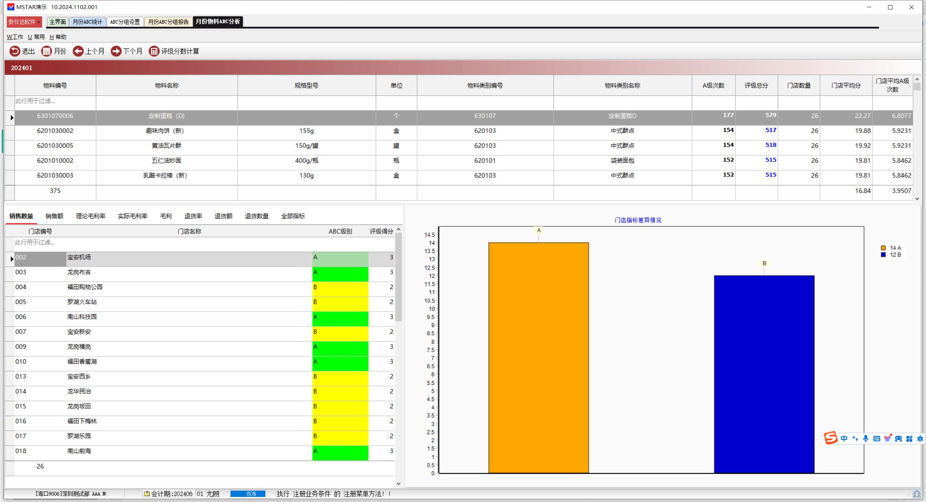Image resolution: width=926 pixels, height=502 pixels.
Task: Open the 安仕达软件 dropdown menu
Action: [24, 22]
